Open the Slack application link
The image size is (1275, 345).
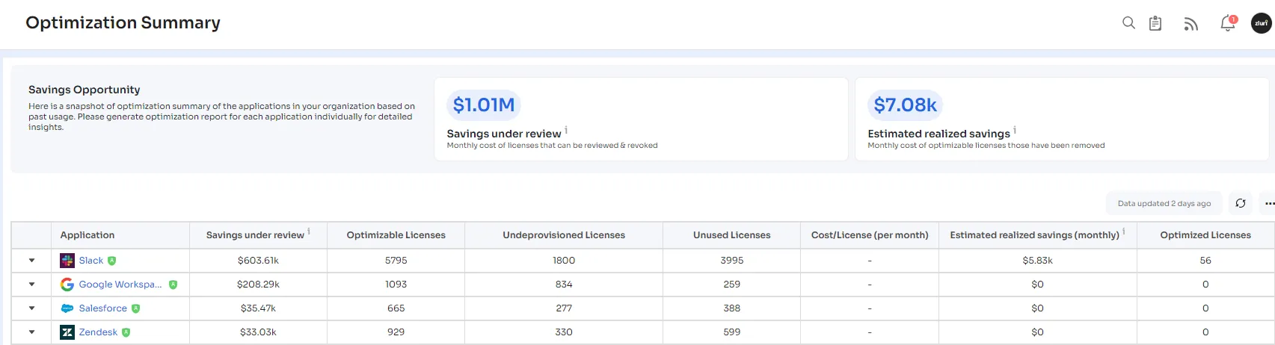pos(91,261)
